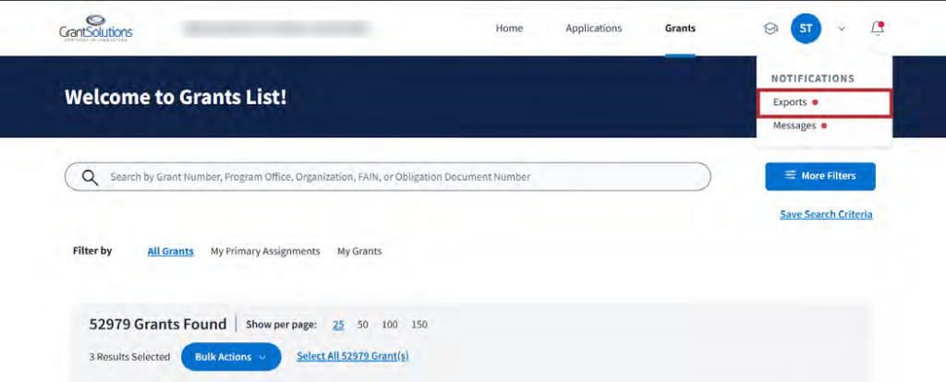
Task: Click Select All 52979 Grant(s) link
Action: pos(352,356)
